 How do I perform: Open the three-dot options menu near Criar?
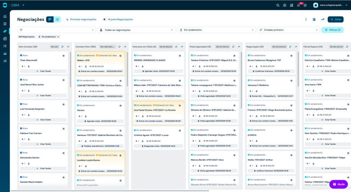coord(306,20)
